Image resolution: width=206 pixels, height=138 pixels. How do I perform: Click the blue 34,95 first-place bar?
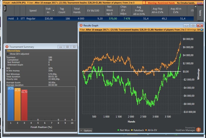click(11, 104)
